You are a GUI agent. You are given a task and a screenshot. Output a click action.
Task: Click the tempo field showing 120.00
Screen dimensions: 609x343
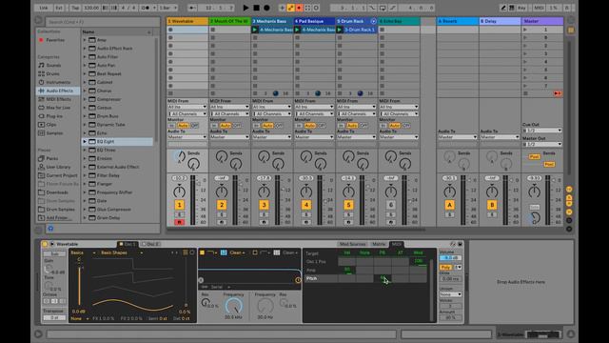[91, 8]
